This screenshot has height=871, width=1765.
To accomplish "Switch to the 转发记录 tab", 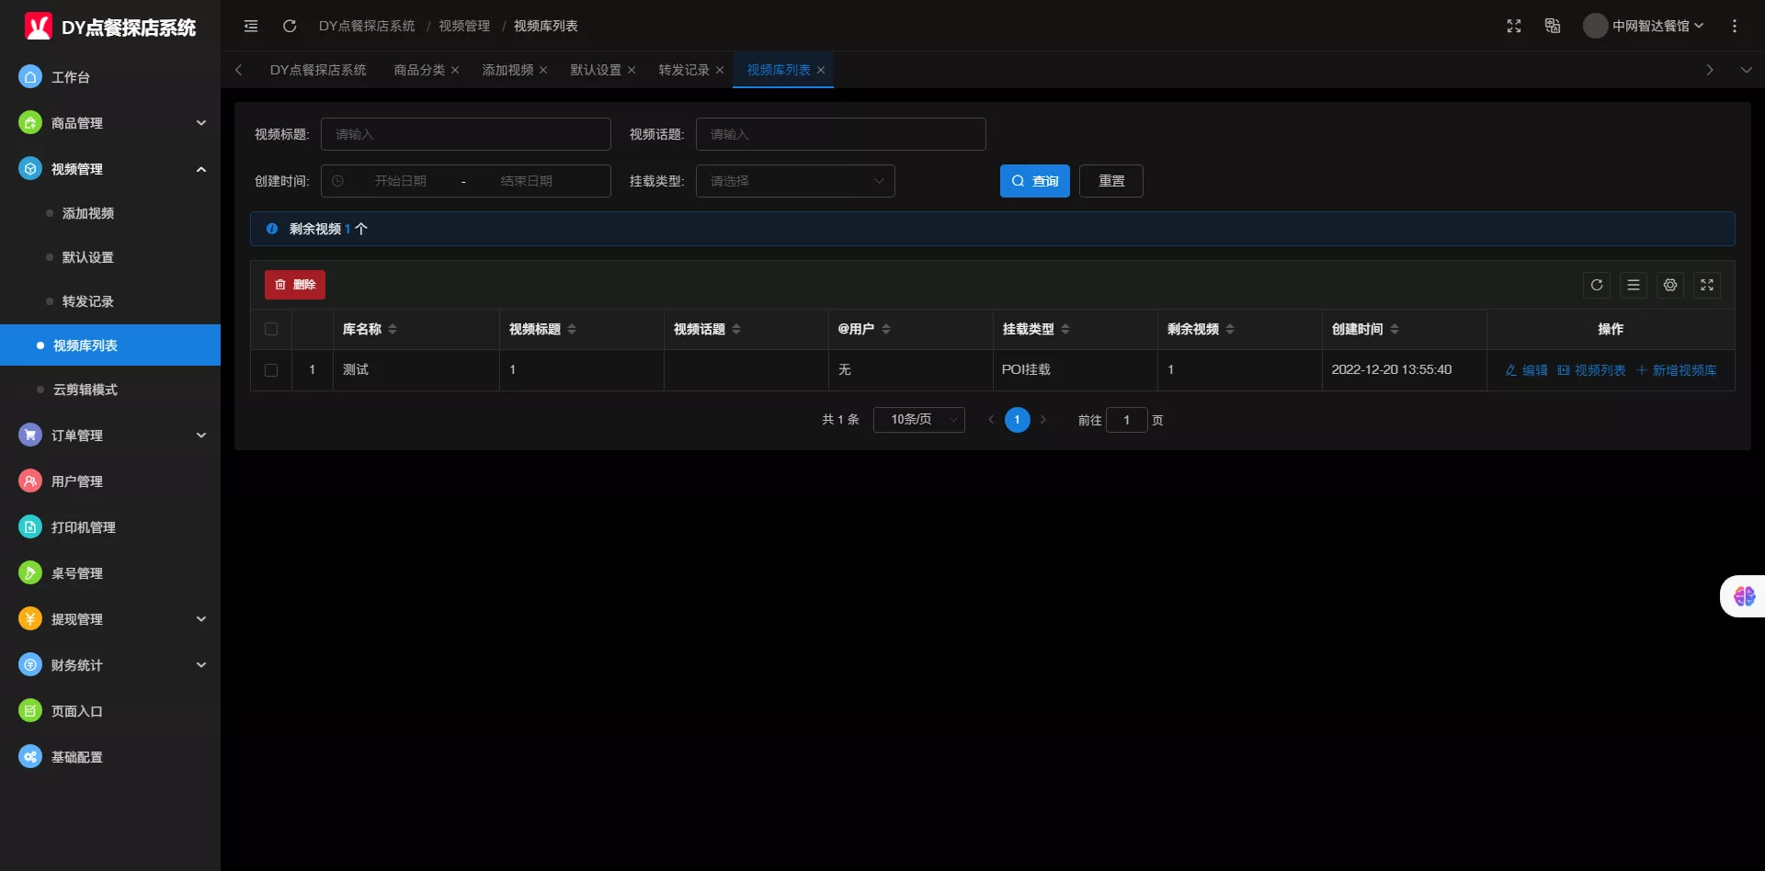I will pos(684,70).
